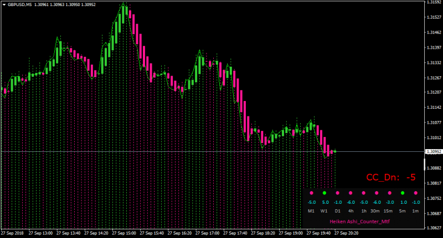Image resolution: width=443 pixels, height=238 pixels.
Task: Select the -1.0 value above 1m
Action: (x=416, y=202)
